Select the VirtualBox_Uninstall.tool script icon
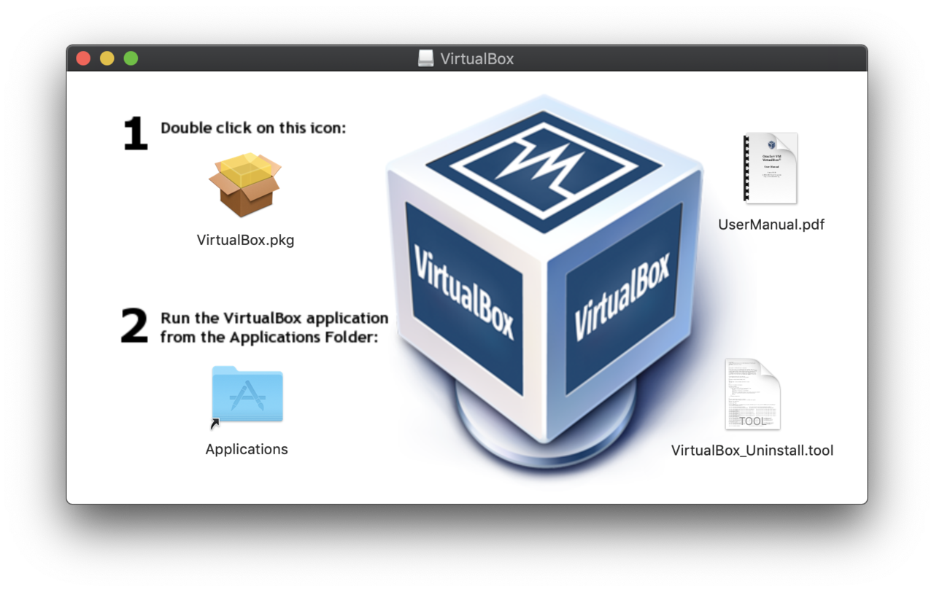 [x=752, y=394]
